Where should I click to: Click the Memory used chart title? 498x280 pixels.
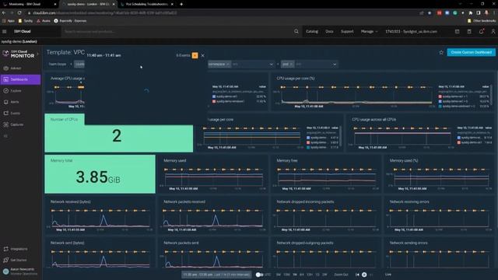pyautogui.click(x=174, y=161)
